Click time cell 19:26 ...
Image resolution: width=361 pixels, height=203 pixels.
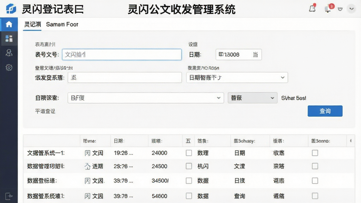coord(123,153)
